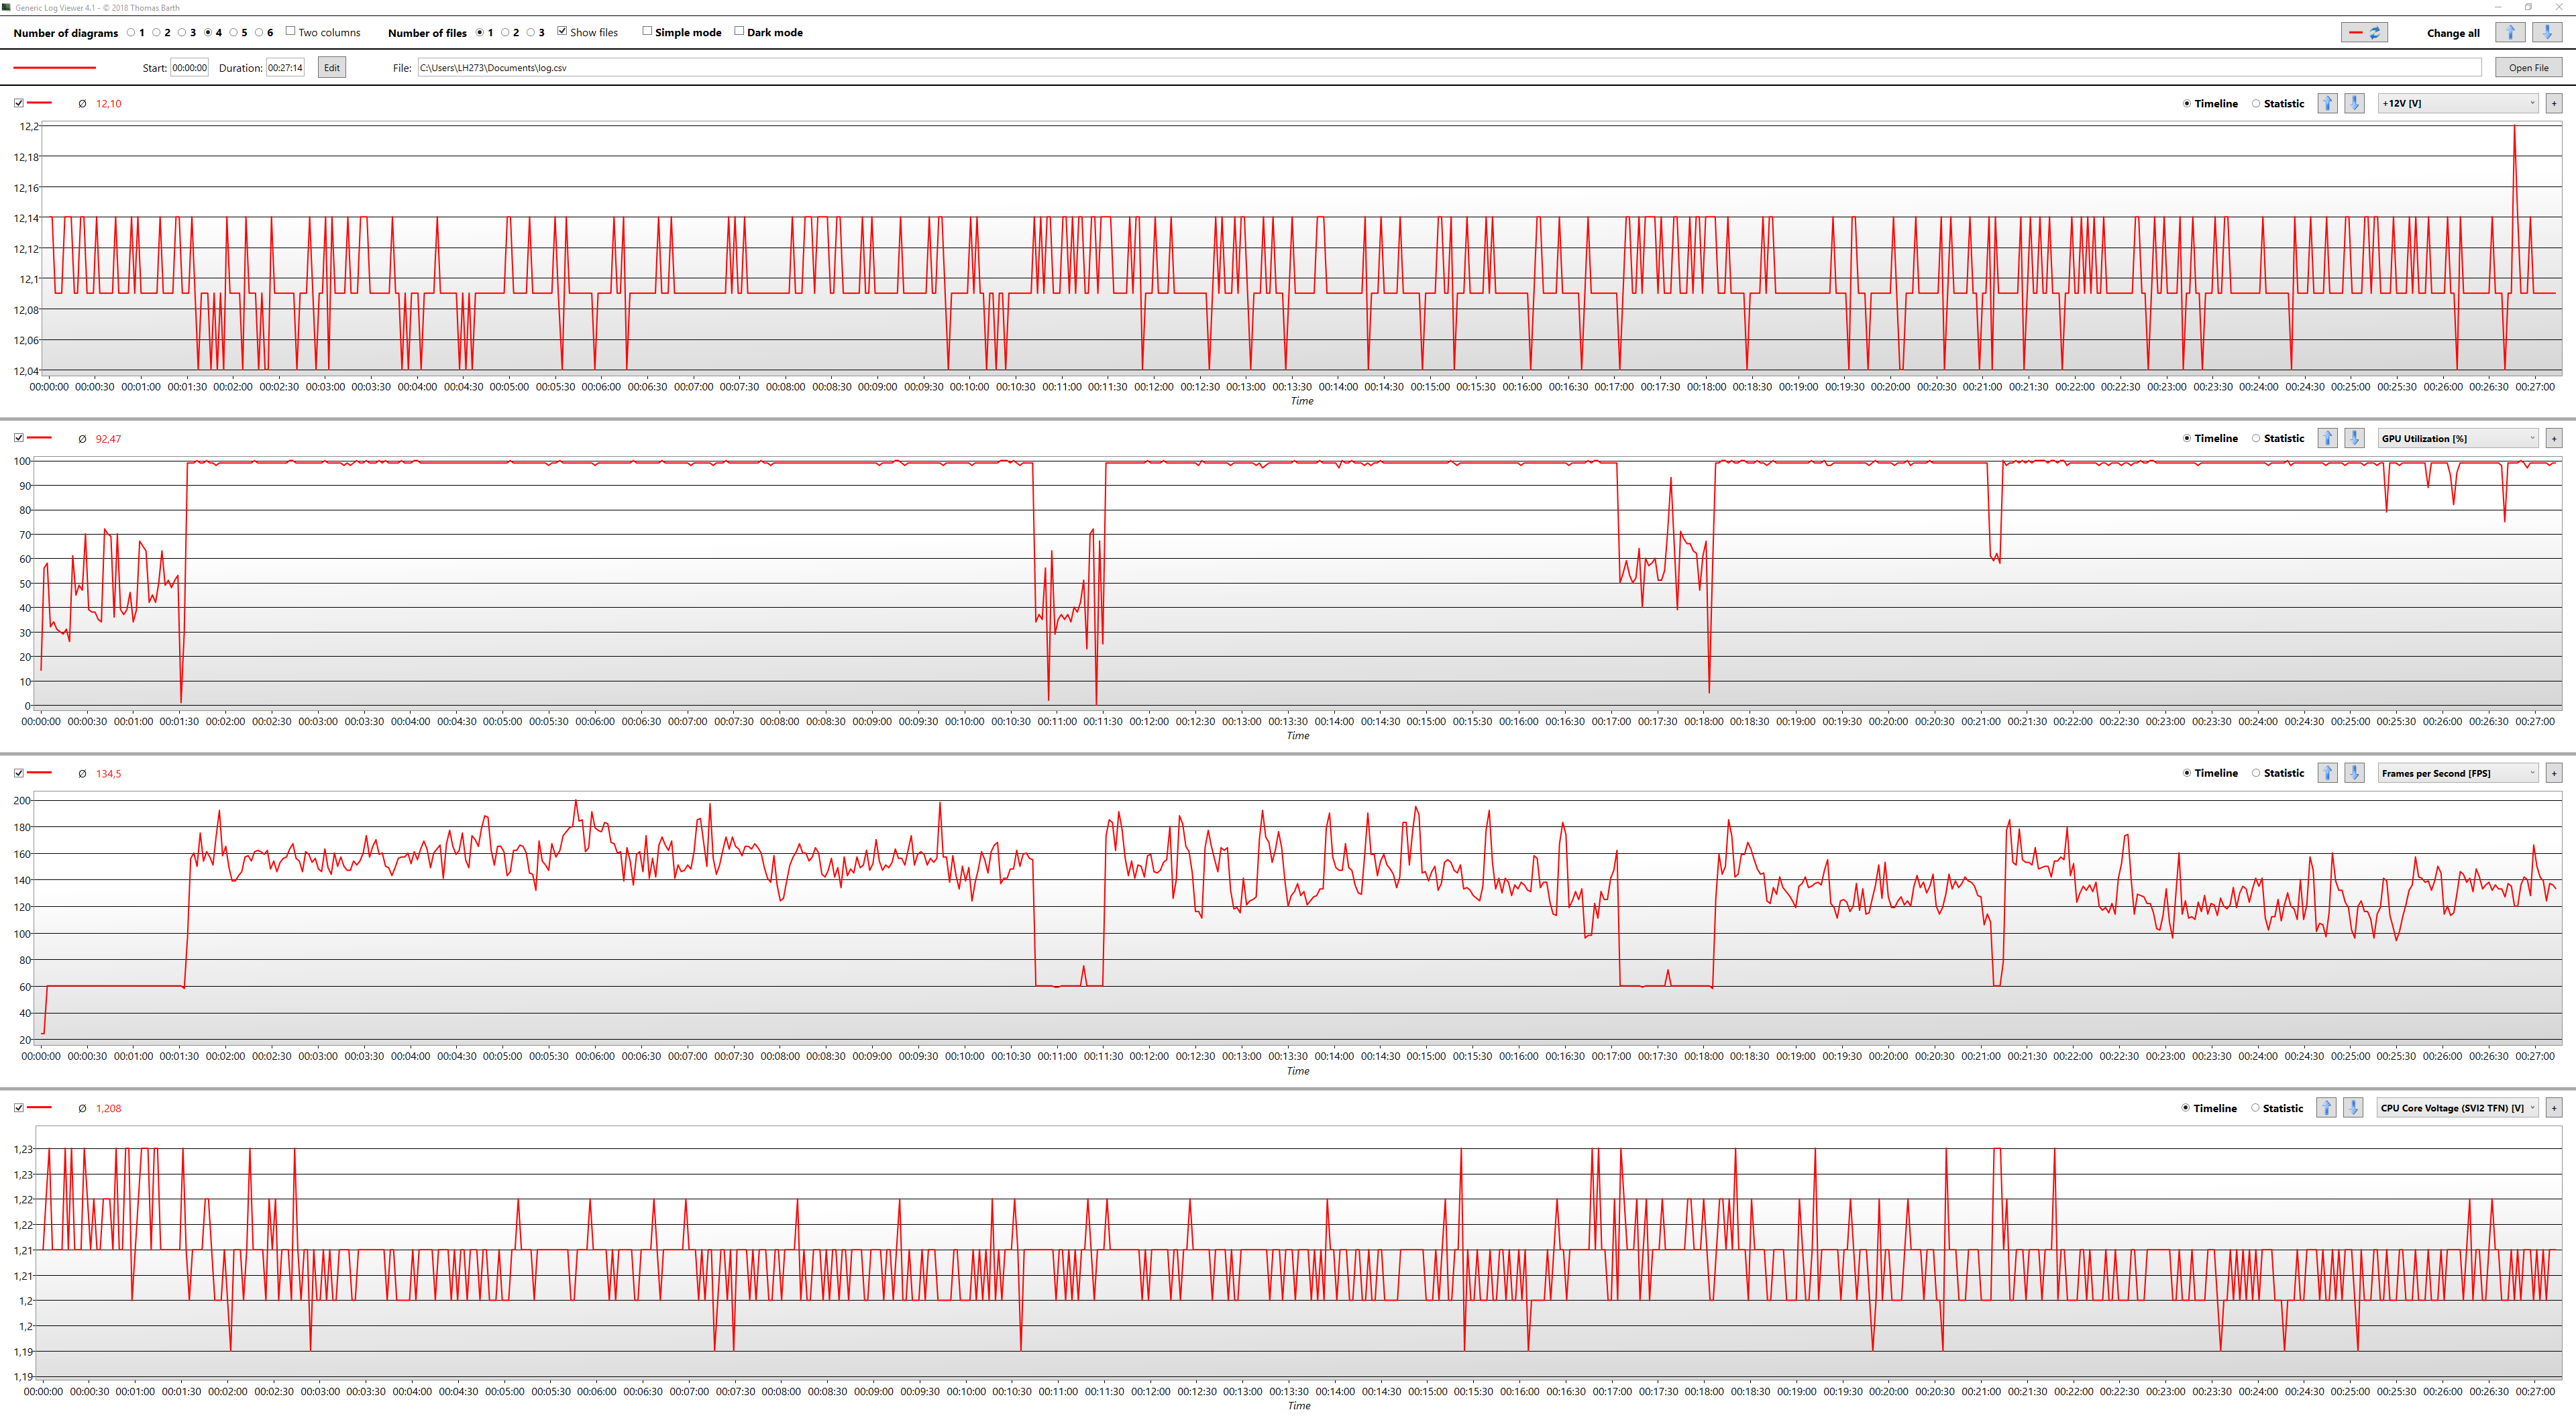Click the Edit button next to Duration

(332, 68)
